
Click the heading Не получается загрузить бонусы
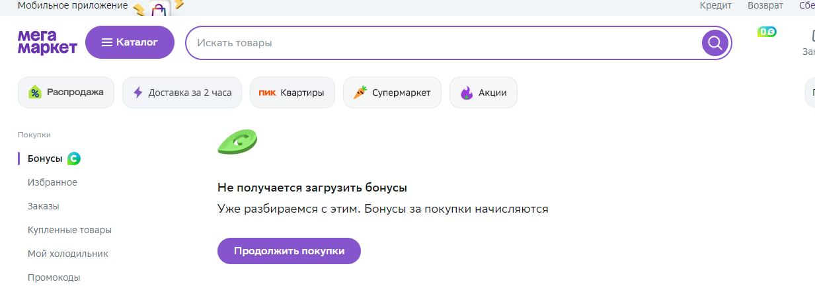tap(312, 188)
